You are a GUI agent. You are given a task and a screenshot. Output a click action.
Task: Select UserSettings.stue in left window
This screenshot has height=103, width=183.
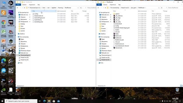pyautogui.click(x=39, y=22)
